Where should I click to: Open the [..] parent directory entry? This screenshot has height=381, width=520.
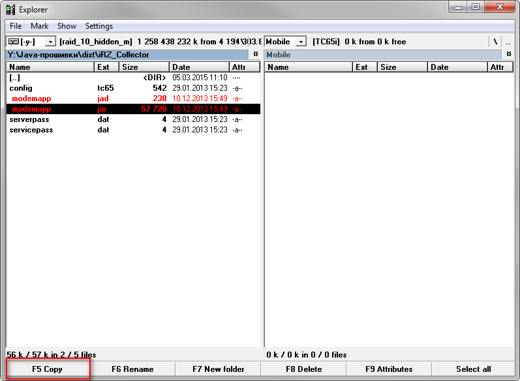pyautogui.click(x=15, y=78)
